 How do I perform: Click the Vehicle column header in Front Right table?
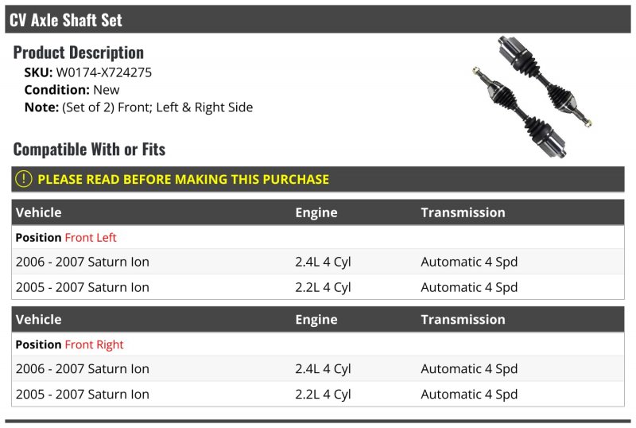point(39,319)
